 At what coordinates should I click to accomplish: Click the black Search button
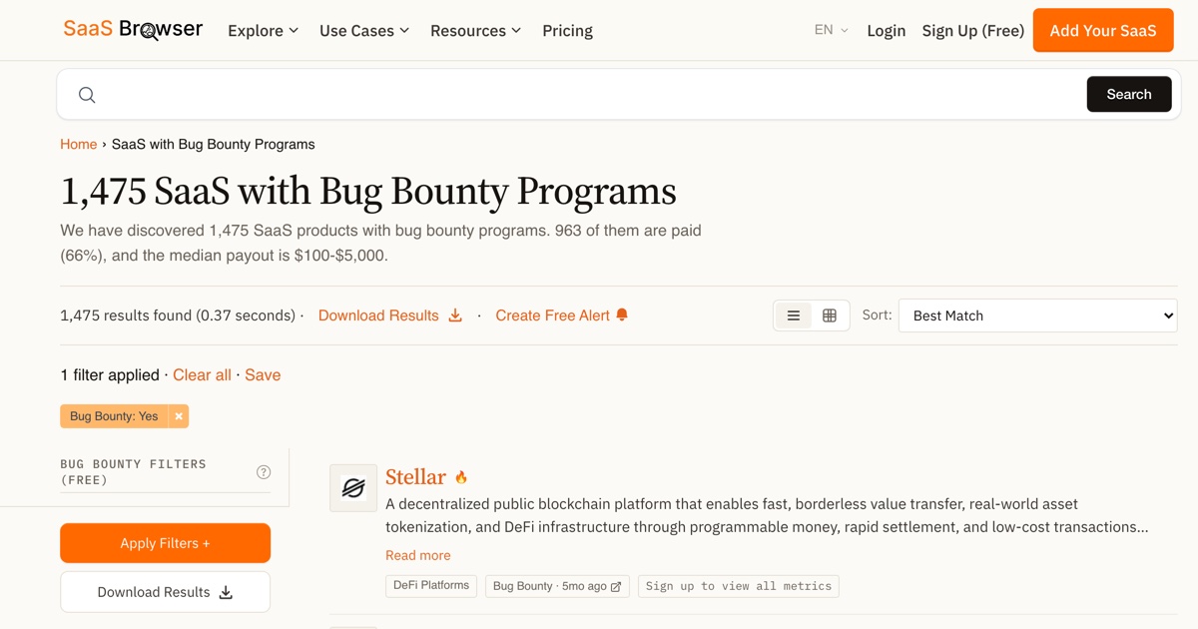(x=1129, y=94)
